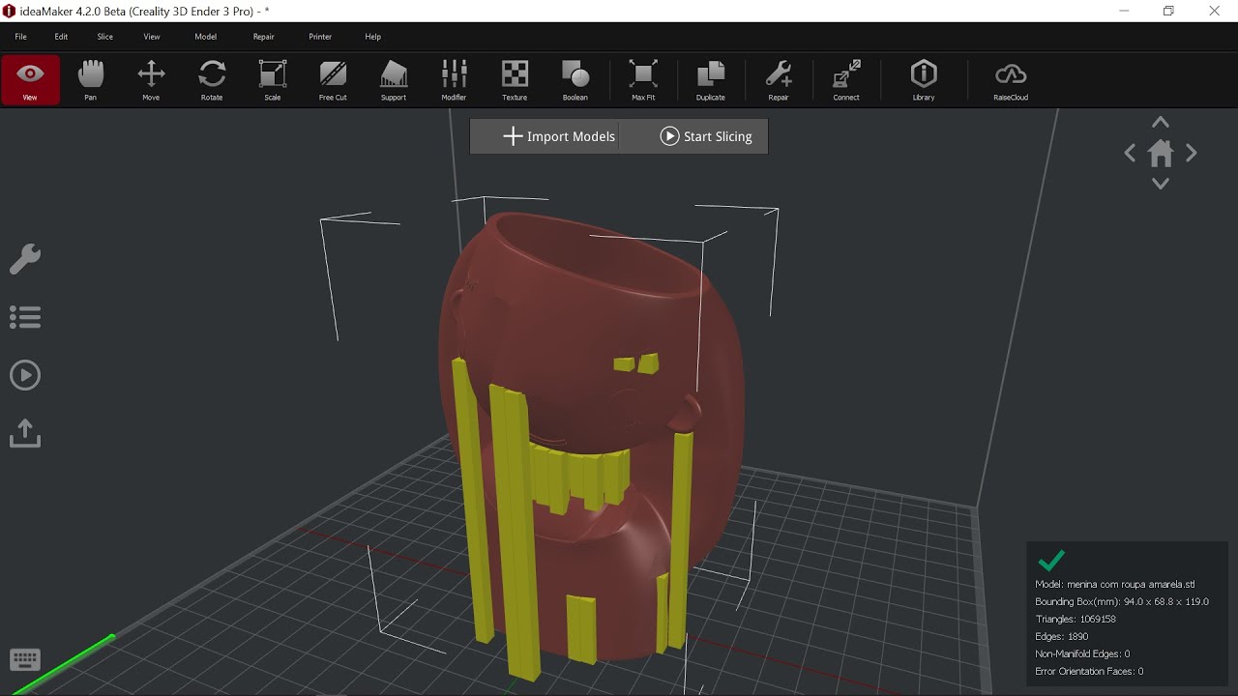Open the Help menu
Image resolution: width=1238 pixels, height=696 pixels.
click(x=373, y=37)
